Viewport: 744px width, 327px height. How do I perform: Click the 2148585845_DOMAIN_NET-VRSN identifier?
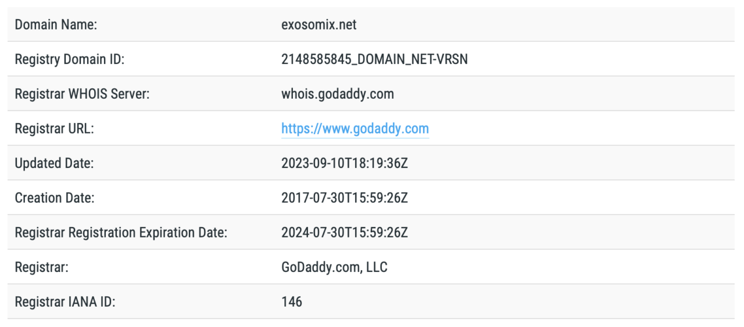pos(374,59)
